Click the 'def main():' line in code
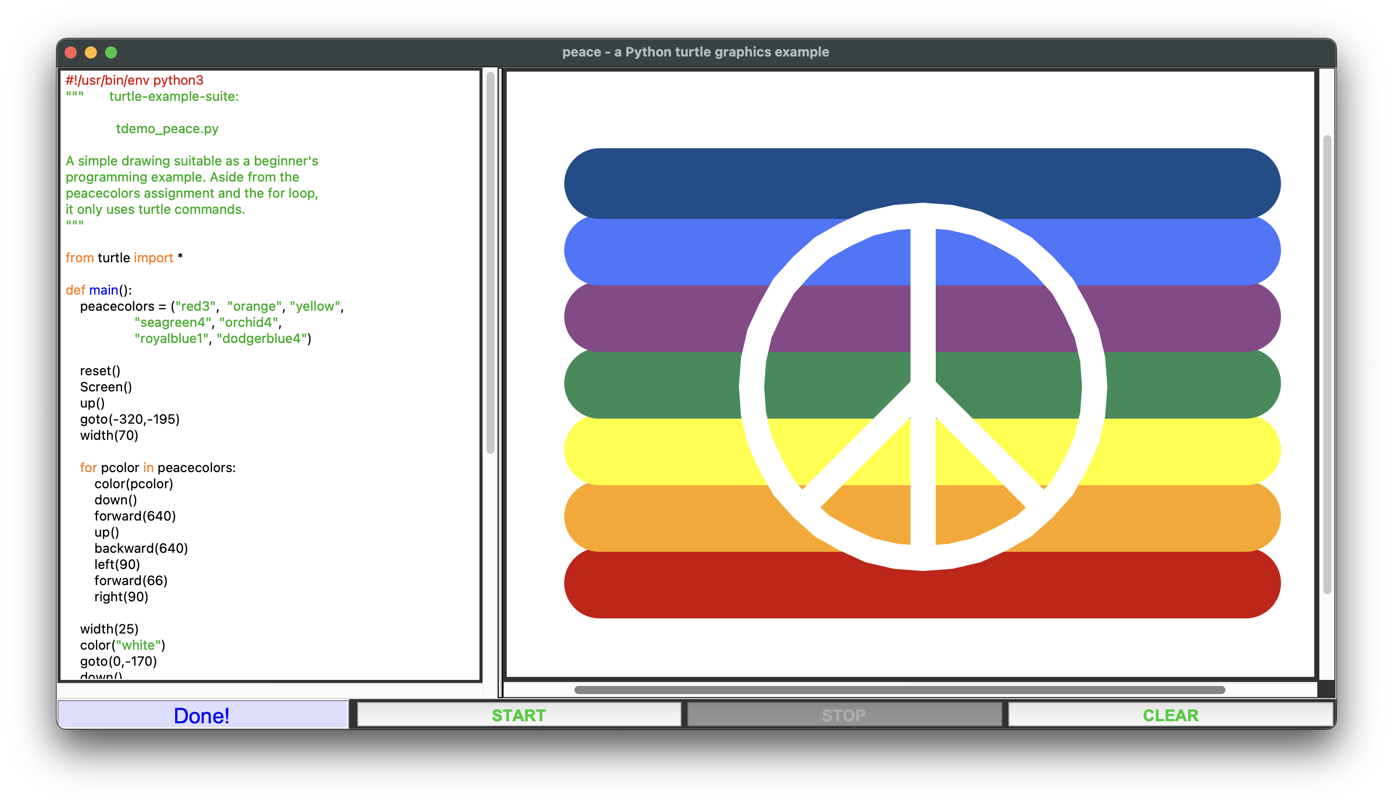This screenshot has width=1393, height=804. 99,290
